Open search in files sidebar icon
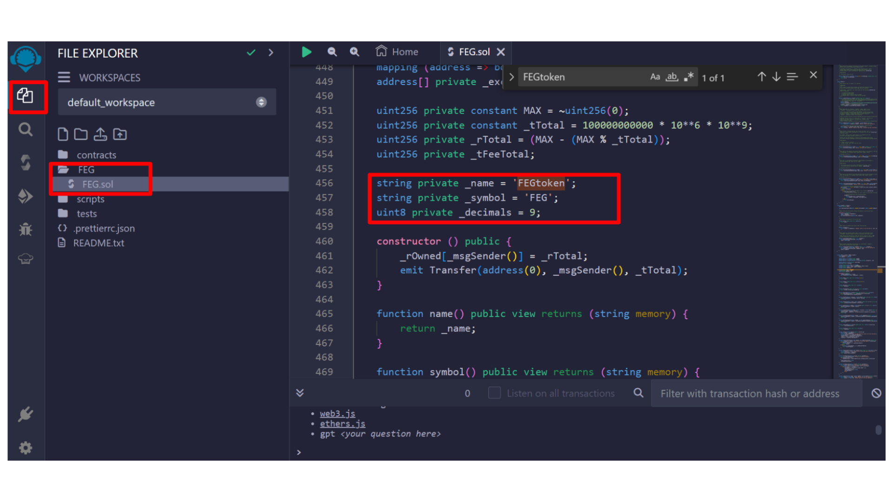The width and height of the screenshot is (893, 502). coord(26,129)
